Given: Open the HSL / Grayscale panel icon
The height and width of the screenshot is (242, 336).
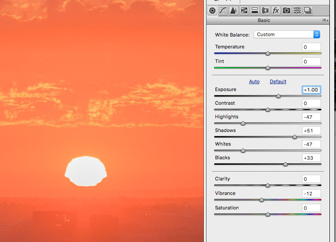Looking at the screenshot, I should click(244, 11).
